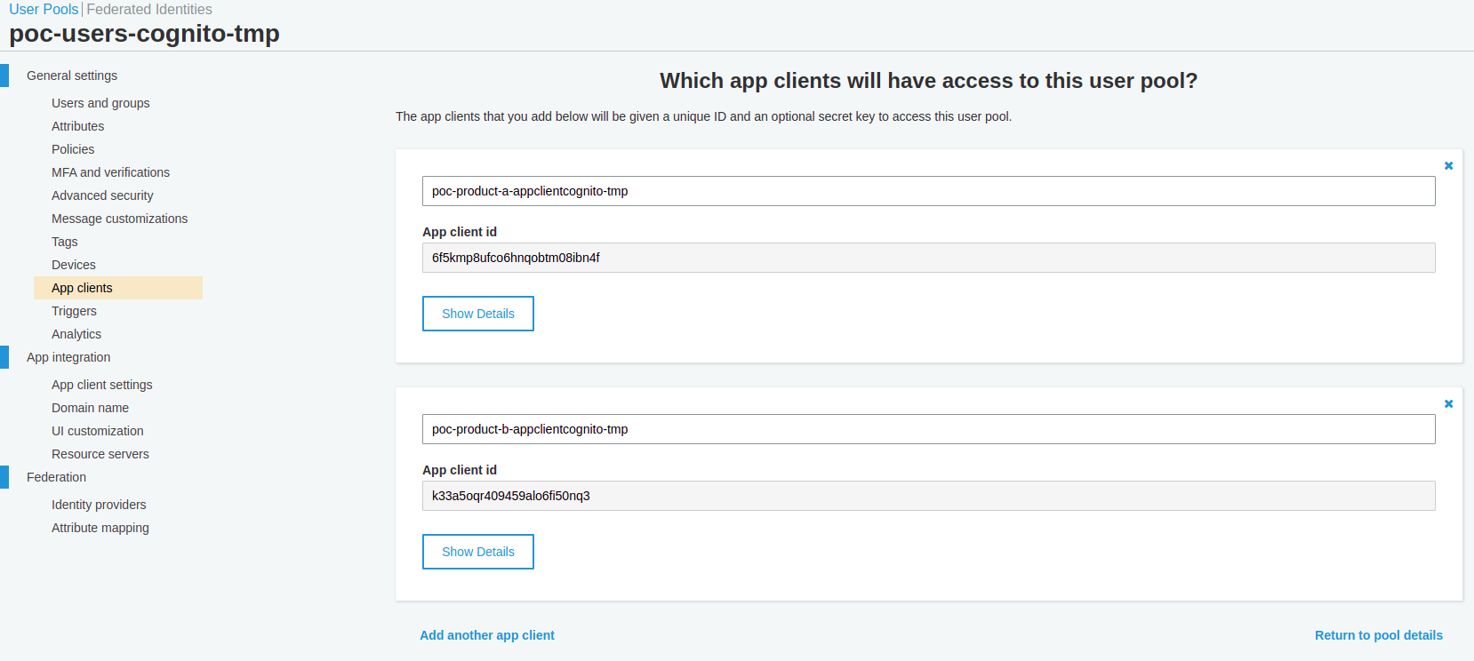Viewport: 1474px width, 661px height.
Task: Open App client settings
Action: [x=102, y=385]
